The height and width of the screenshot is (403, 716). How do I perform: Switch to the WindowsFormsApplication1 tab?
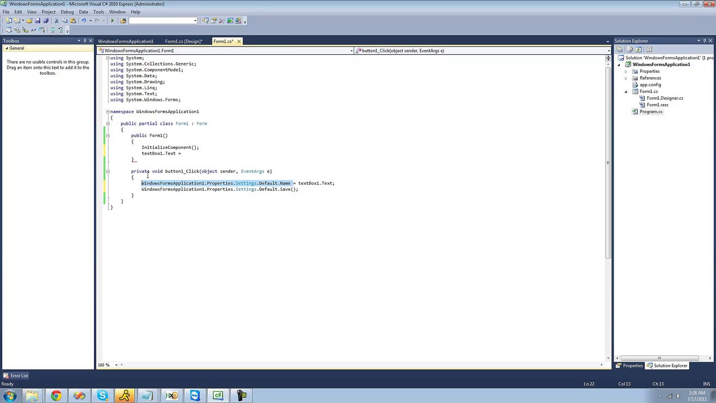(x=125, y=41)
